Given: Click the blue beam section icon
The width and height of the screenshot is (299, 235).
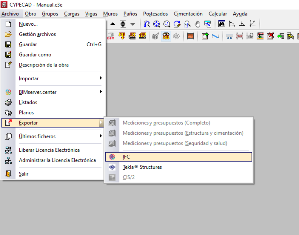Looking at the screenshot, I should pos(229,36).
